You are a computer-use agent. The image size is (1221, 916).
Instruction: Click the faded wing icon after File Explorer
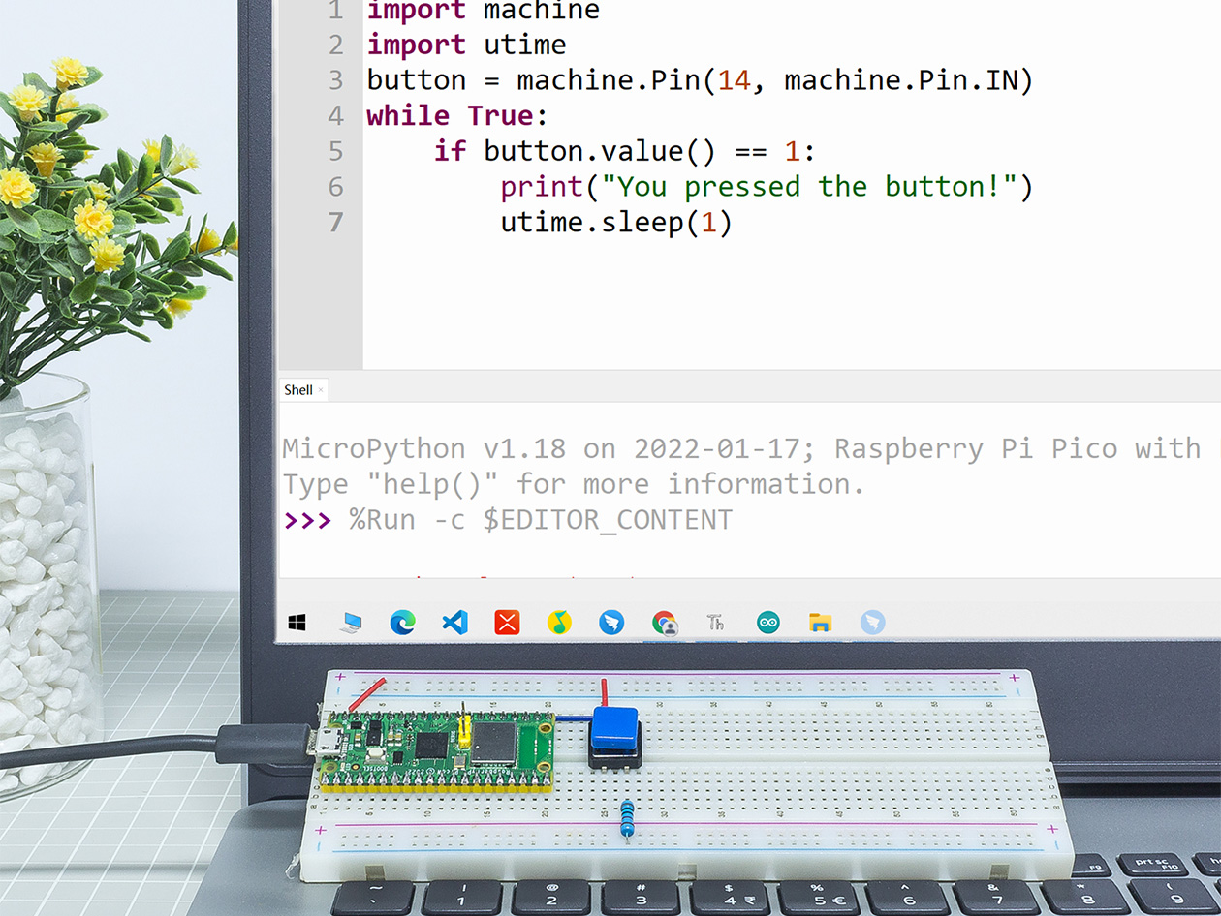click(872, 623)
